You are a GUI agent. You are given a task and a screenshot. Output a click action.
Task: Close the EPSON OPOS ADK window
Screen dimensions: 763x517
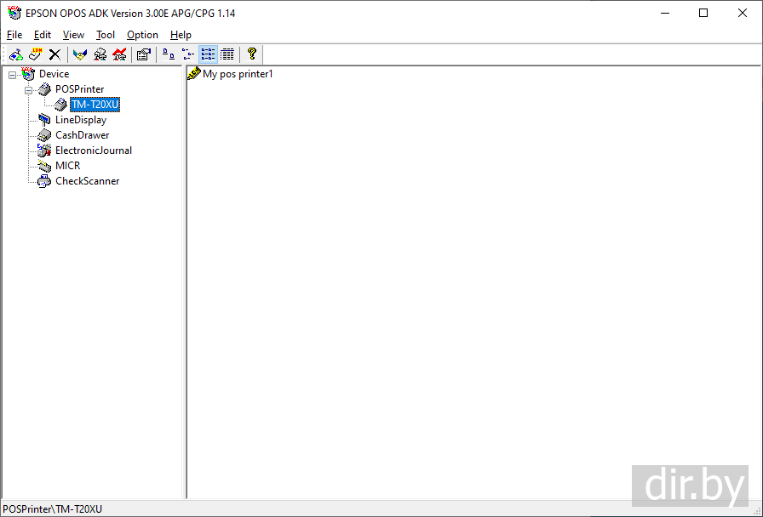click(x=742, y=13)
